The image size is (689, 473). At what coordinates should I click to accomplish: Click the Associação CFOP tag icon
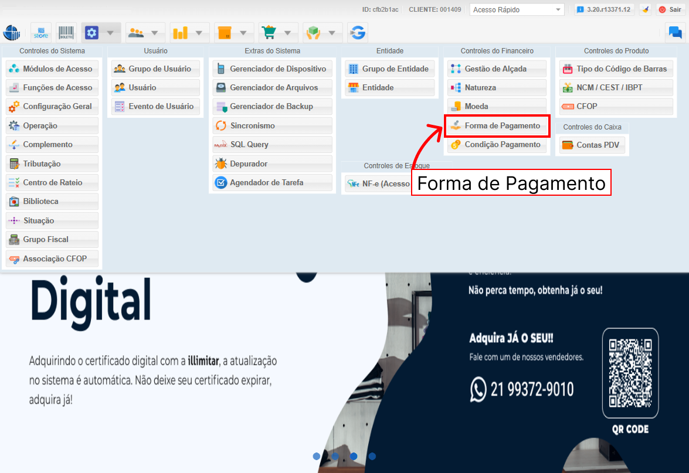pos(14,258)
